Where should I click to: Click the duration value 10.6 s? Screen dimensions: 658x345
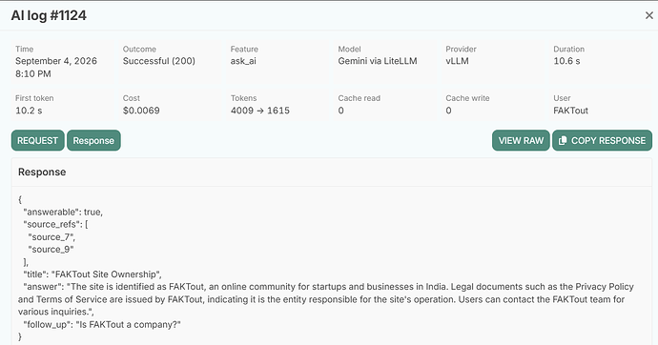tap(567, 61)
